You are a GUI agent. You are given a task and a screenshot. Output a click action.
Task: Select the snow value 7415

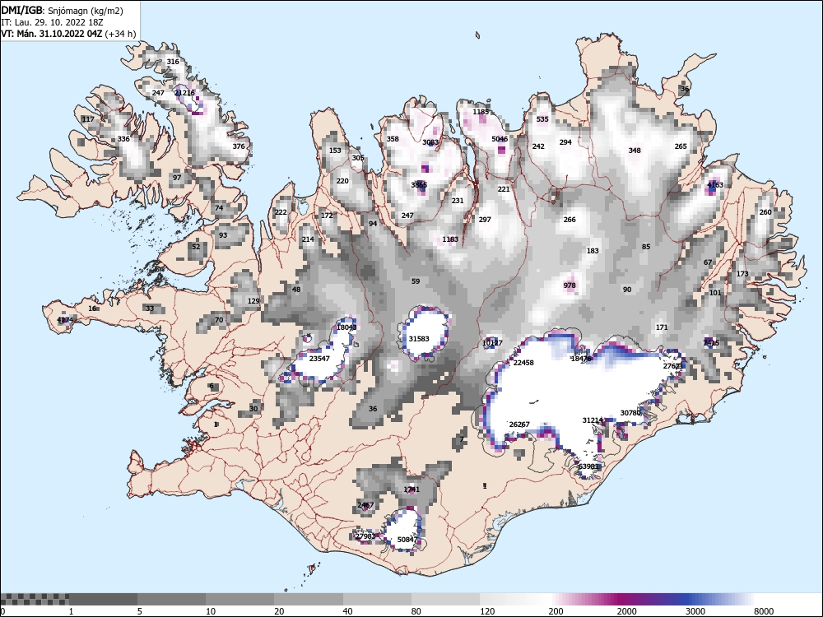[711, 343]
